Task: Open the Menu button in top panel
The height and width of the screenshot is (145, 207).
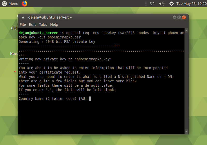Action: coord(10,4)
